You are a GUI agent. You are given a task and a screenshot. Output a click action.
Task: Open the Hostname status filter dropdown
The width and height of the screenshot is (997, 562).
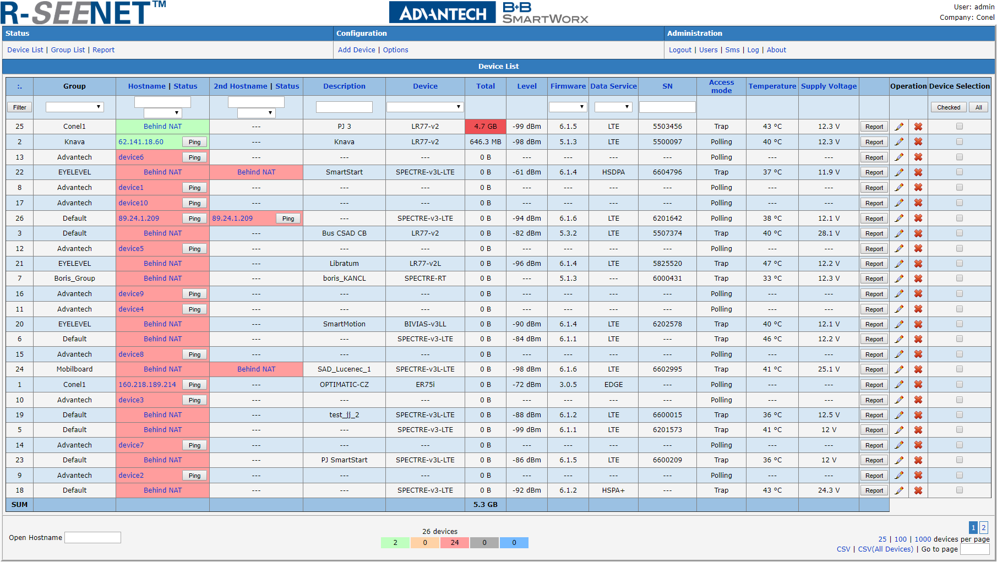coord(162,113)
